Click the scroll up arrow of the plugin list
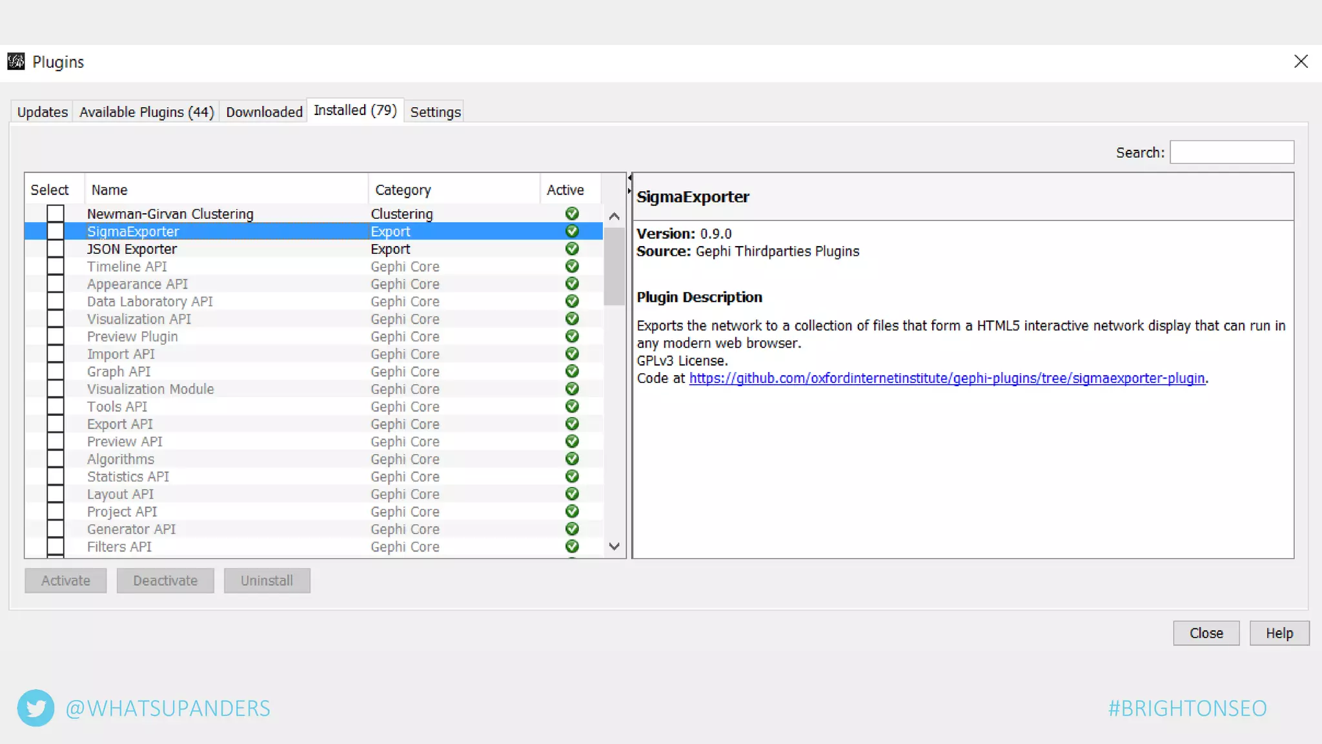The width and height of the screenshot is (1322, 744). point(615,216)
